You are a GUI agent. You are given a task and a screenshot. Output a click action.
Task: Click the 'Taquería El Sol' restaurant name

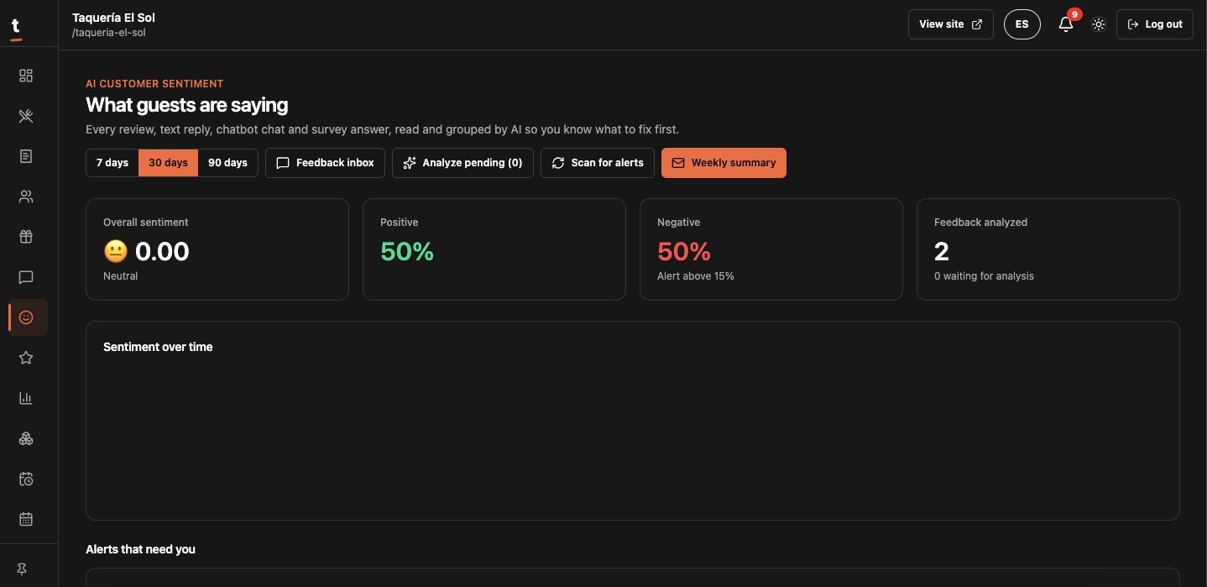point(113,18)
